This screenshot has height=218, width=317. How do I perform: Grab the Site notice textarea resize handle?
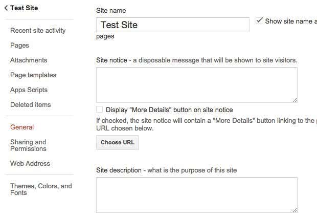tap(295, 100)
